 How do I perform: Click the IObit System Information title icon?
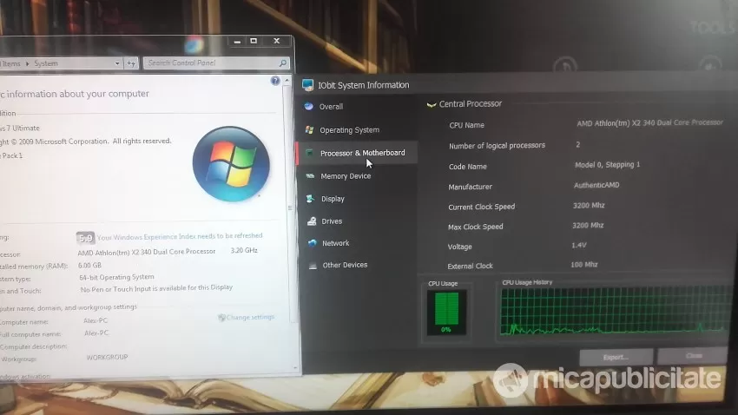click(308, 85)
